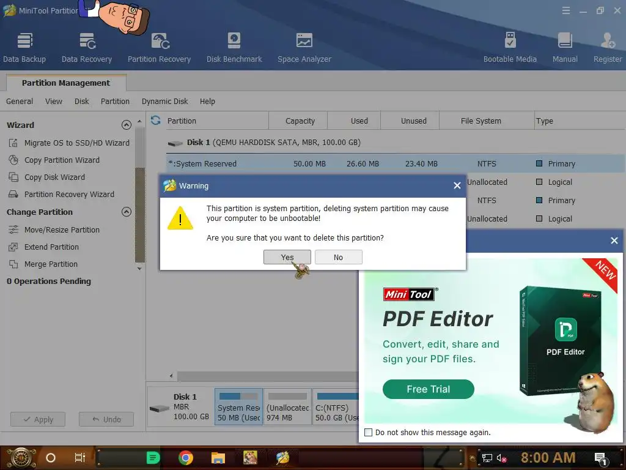Screen dimensions: 626x470
Task: Click the Apply button
Action: tap(38, 419)
